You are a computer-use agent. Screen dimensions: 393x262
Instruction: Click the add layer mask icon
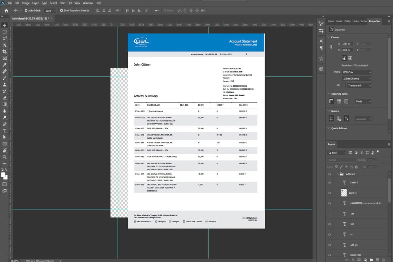[x=359, y=260]
